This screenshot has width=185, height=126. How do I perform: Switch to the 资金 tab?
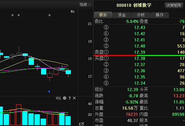point(122,15)
